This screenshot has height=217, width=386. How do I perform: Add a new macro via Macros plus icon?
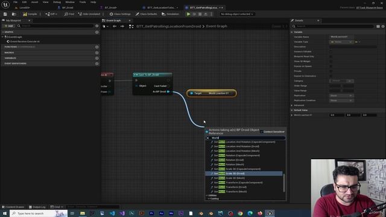97,52
